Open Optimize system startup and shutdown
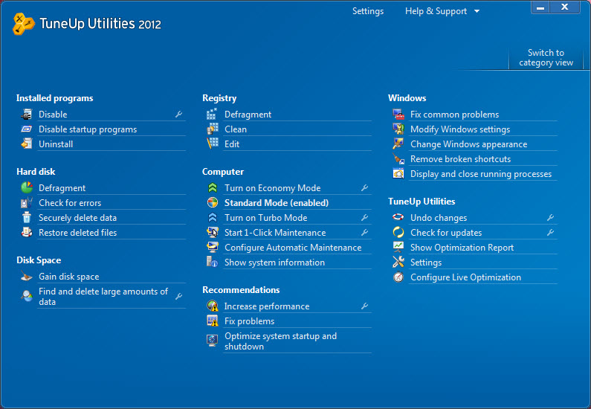This screenshot has width=591, height=409. [x=280, y=341]
